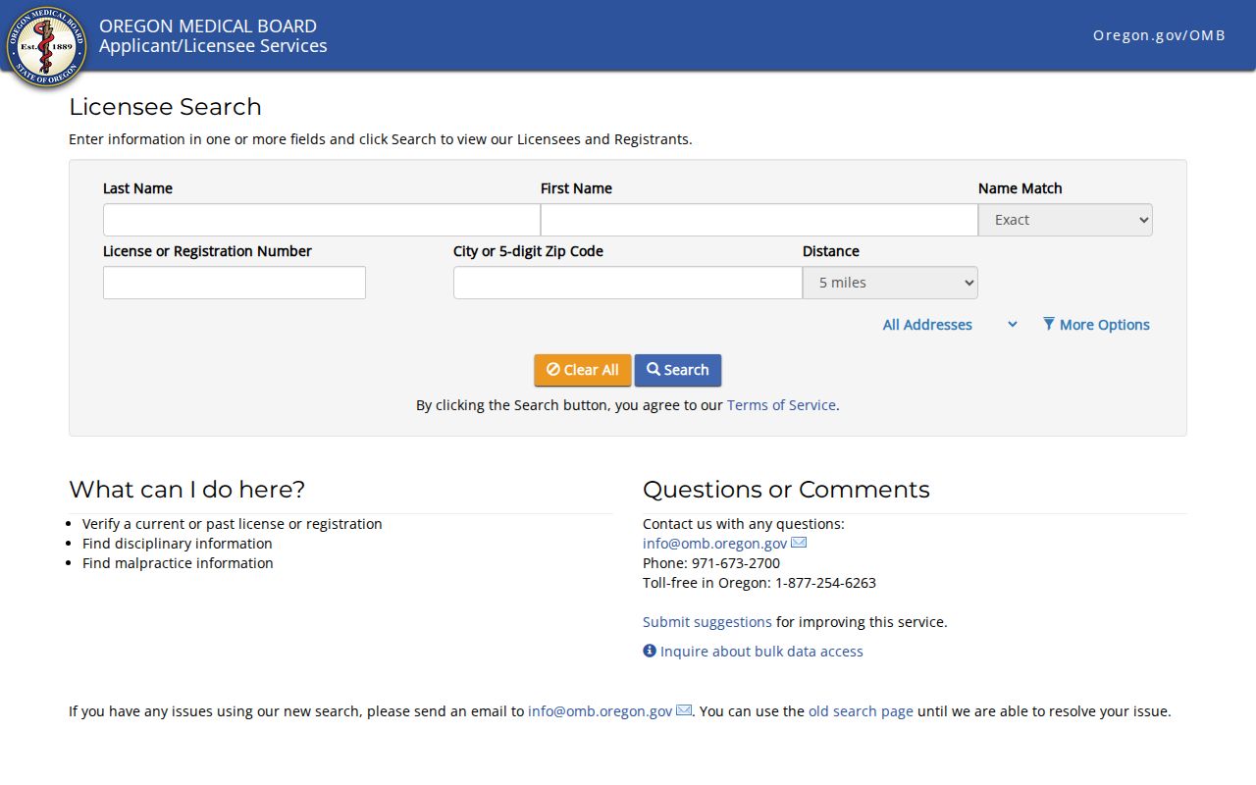This screenshot has width=1256, height=785.
Task: Click the Find disciplinary information bullet
Action: tap(178, 544)
